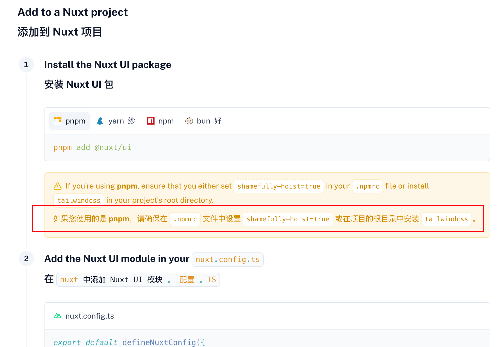Open the bun tab

203,121
